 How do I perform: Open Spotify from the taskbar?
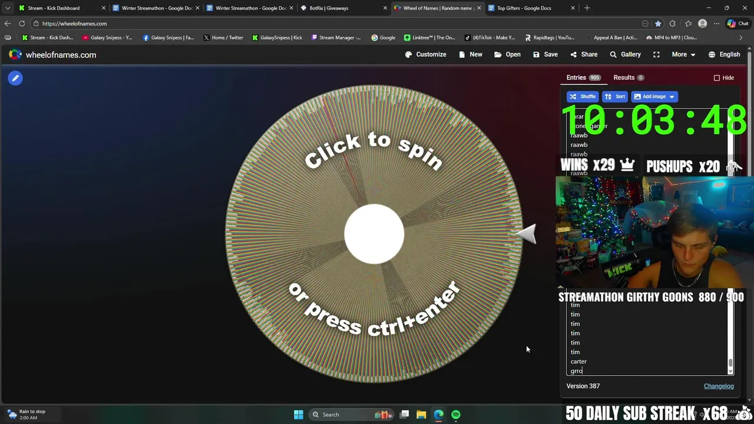(456, 415)
